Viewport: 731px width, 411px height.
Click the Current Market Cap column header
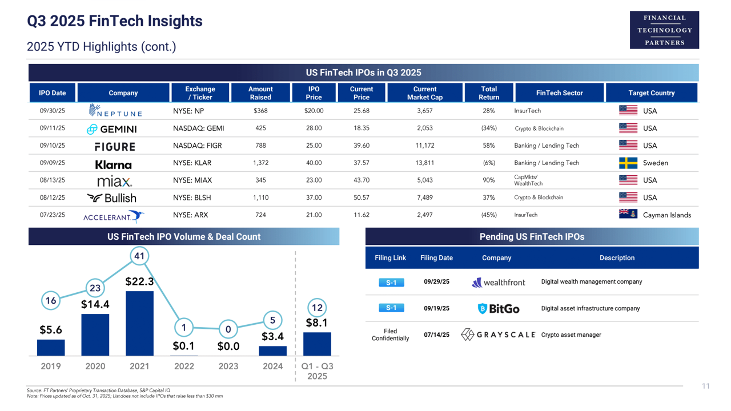coord(424,93)
